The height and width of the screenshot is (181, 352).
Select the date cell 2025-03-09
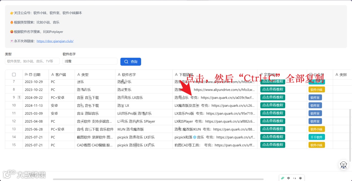(36, 113)
